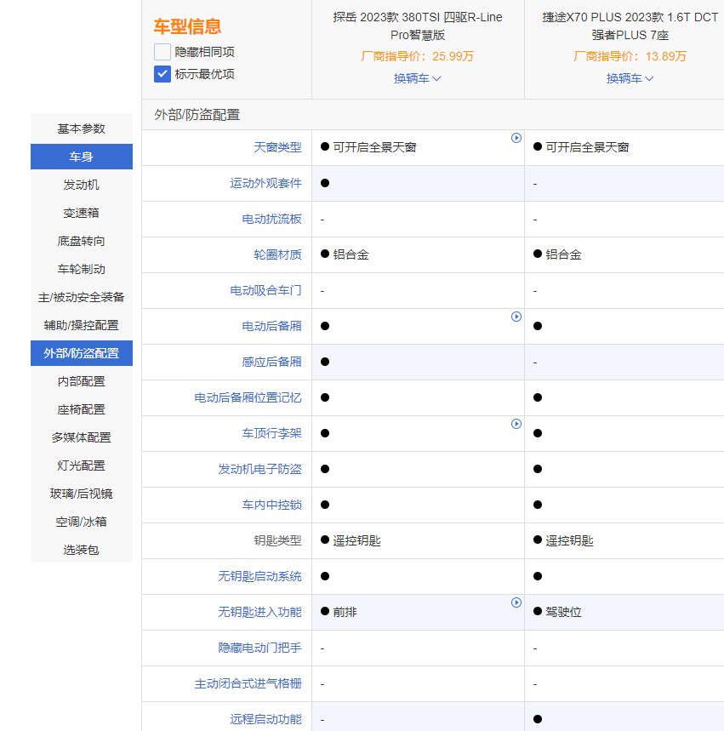724x731 pixels.
Task: Click 厂商指导价 25.99万 price text
Action: pyautogui.click(x=417, y=56)
